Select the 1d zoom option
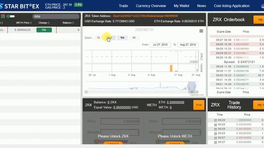The image size is (264, 148). click(x=98, y=37)
